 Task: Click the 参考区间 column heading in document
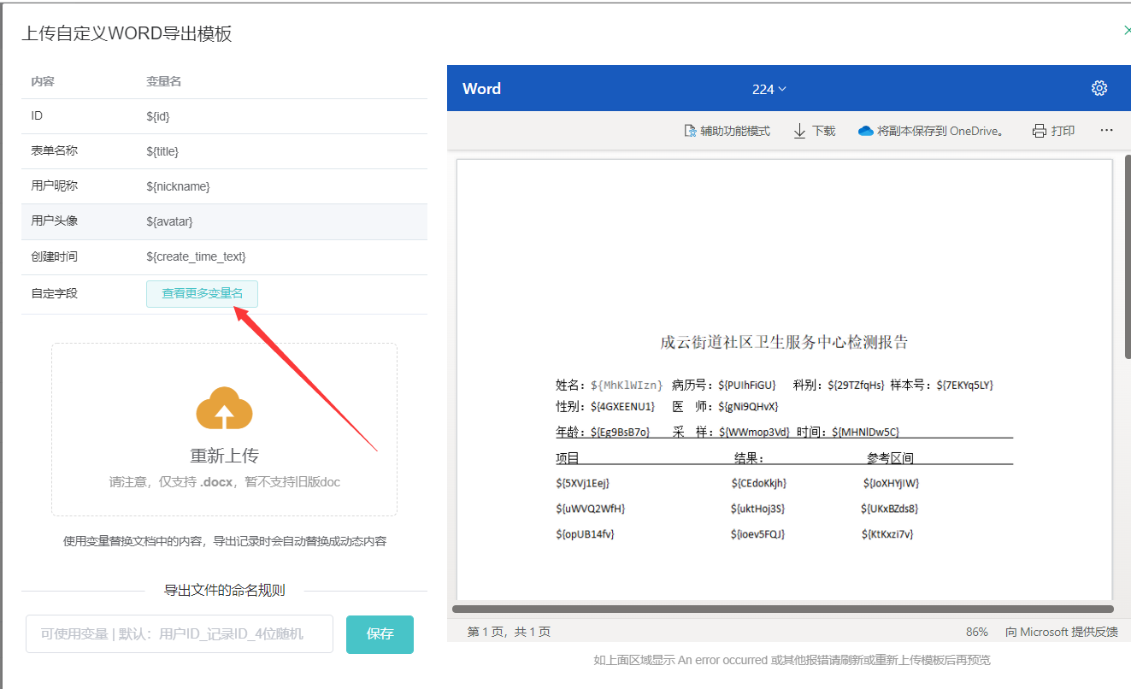(890, 457)
